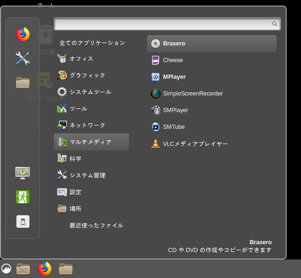Image resolution: width=301 pixels, height=278 pixels.
Task: Click the システム管理 wrench icon
Action: pyautogui.click(x=62, y=175)
